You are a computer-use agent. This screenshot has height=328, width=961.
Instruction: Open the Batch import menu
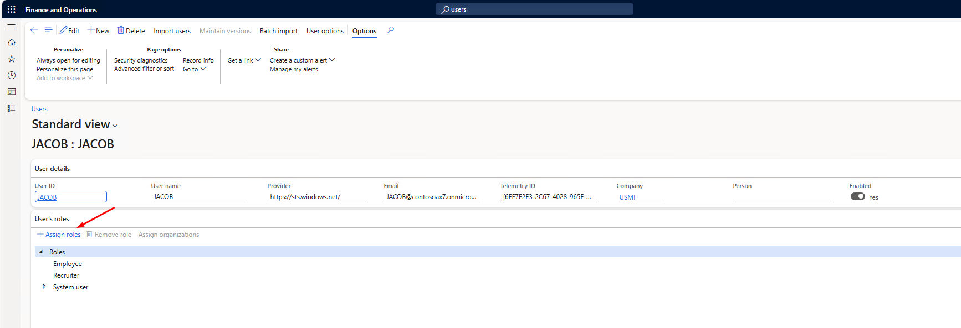coord(279,31)
